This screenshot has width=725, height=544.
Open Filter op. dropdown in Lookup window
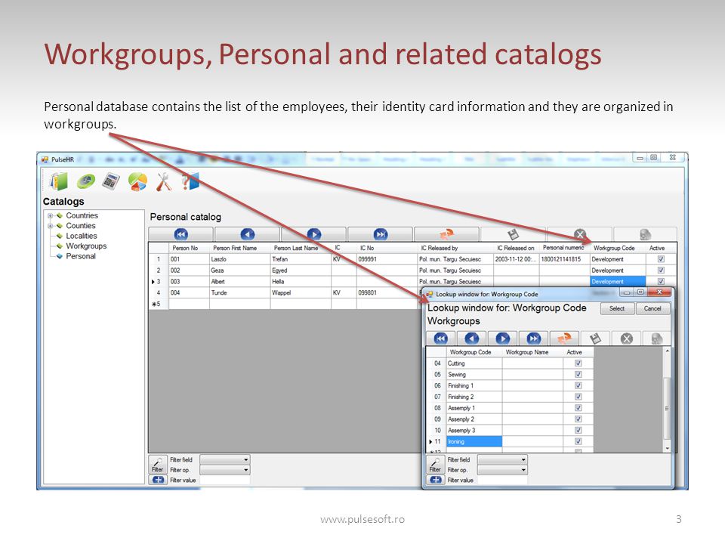click(503, 469)
